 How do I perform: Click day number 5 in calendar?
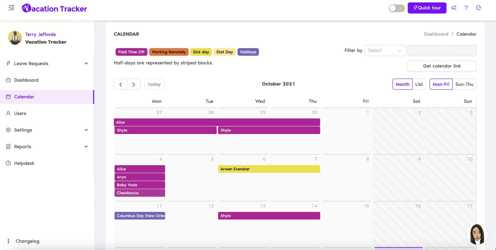point(212,159)
